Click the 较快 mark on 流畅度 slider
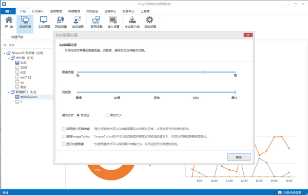Image resolution: width=308 pixels, height=195 pixels. pos(196,98)
